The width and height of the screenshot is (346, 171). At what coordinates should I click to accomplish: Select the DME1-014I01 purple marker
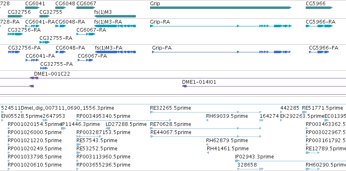[185, 86]
